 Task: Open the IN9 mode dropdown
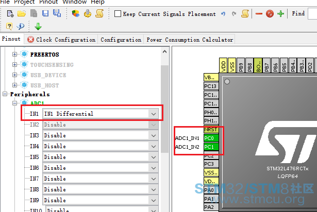(x=154, y=200)
